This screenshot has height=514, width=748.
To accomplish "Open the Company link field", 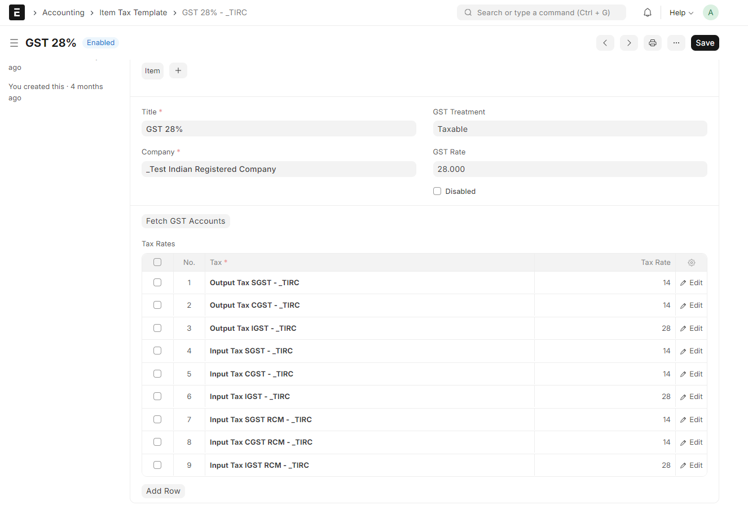I will (279, 169).
